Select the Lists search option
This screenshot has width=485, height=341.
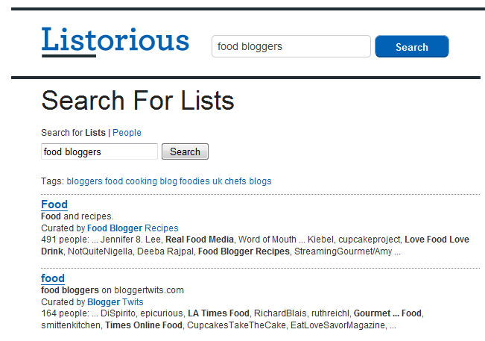tap(95, 133)
